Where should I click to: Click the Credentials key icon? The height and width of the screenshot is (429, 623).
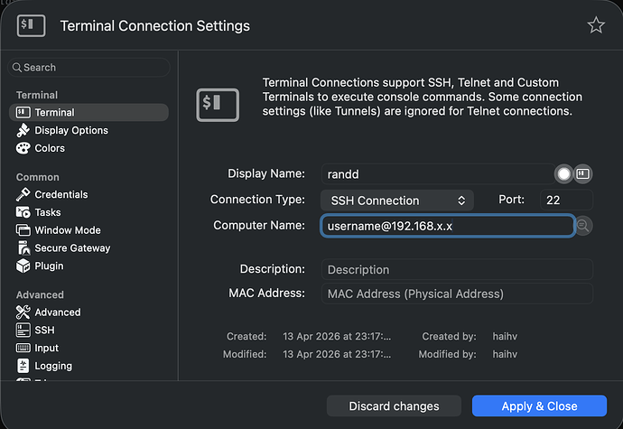[23, 194]
